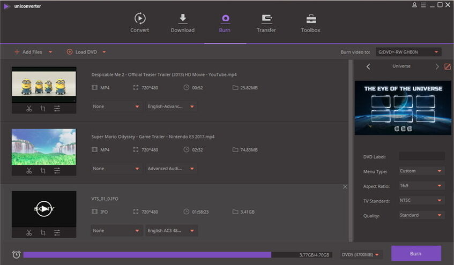
Task: Open the Quality dropdown
Action: click(x=421, y=215)
